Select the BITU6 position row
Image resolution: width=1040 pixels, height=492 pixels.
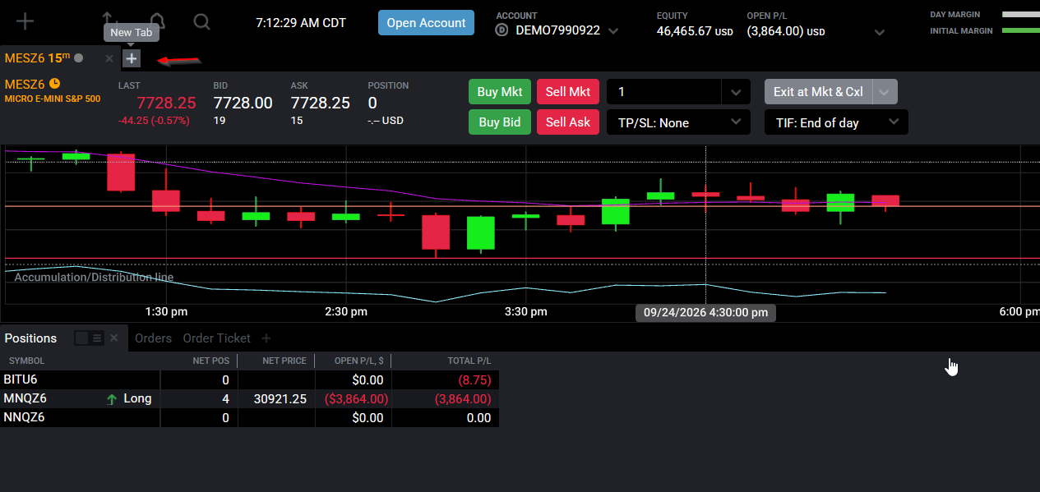(x=249, y=379)
